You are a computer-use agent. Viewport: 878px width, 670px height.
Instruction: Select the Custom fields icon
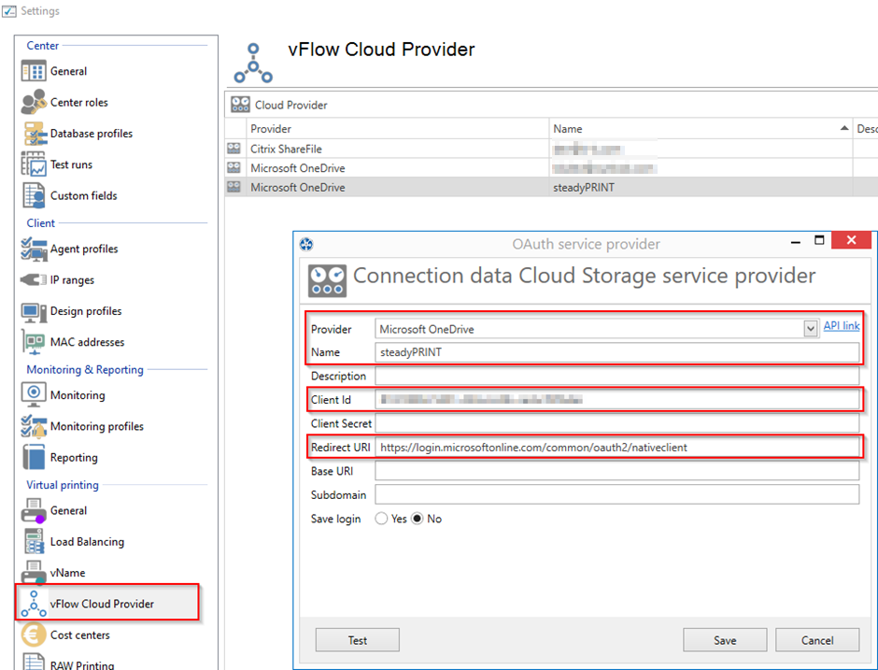pos(35,195)
